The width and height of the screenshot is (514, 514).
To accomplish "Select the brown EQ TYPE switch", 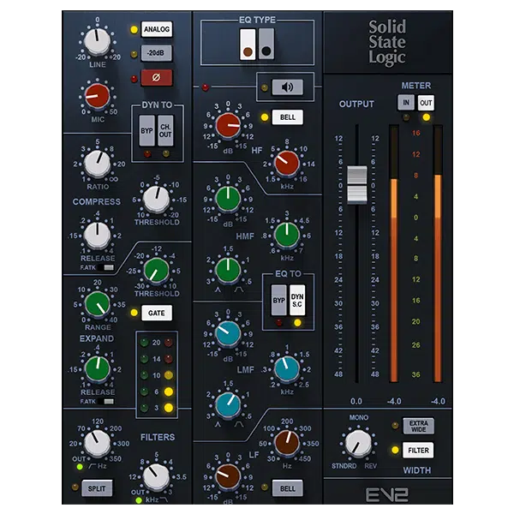I will click(248, 44).
